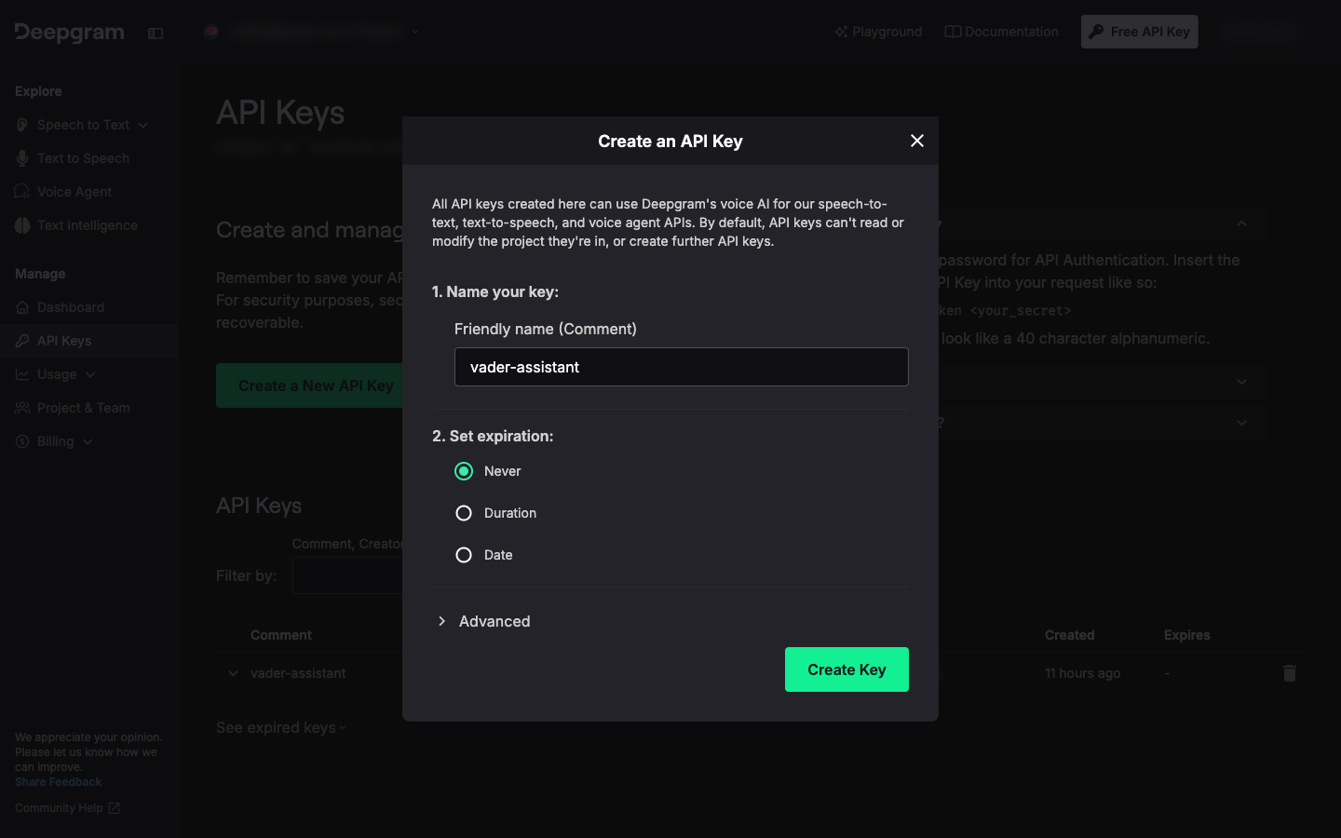The image size is (1341, 838).
Task: Click the Dashboard home icon
Action: 22,307
